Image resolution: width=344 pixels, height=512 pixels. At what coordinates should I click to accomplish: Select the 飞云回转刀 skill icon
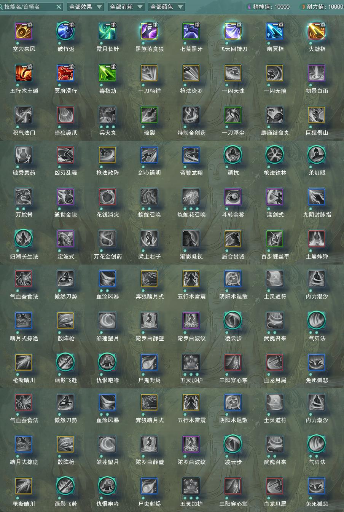pyautogui.click(x=233, y=31)
